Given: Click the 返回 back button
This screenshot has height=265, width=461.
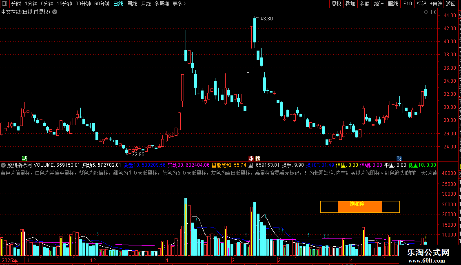Looking at the screenshot, I should [451, 4].
